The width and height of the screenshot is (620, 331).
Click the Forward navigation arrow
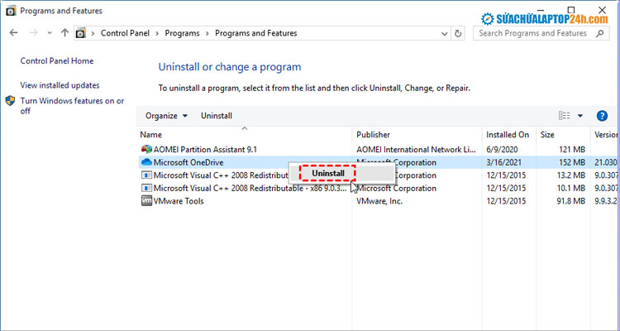[x=34, y=33]
